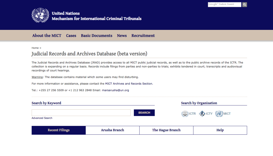
Task: Click the dark blue SEARCH button
Action: point(144,113)
